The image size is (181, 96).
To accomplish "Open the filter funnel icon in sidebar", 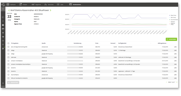I will [x=3, y=9].
